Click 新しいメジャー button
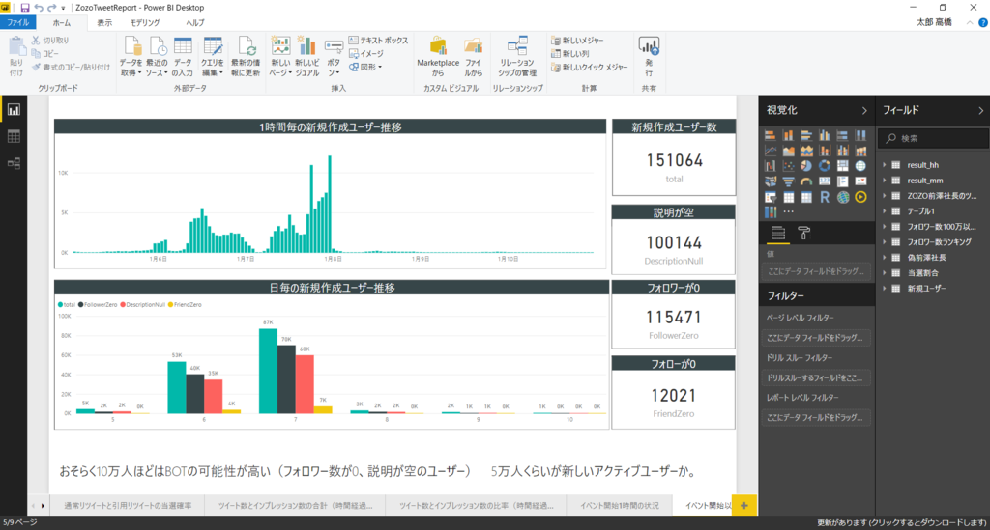990x530 pixels. coord(578,40)
